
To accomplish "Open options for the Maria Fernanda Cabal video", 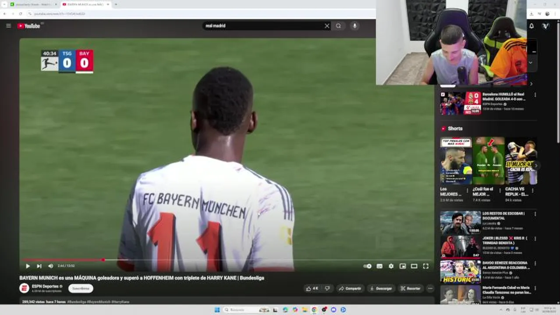I will click(535, 288).
